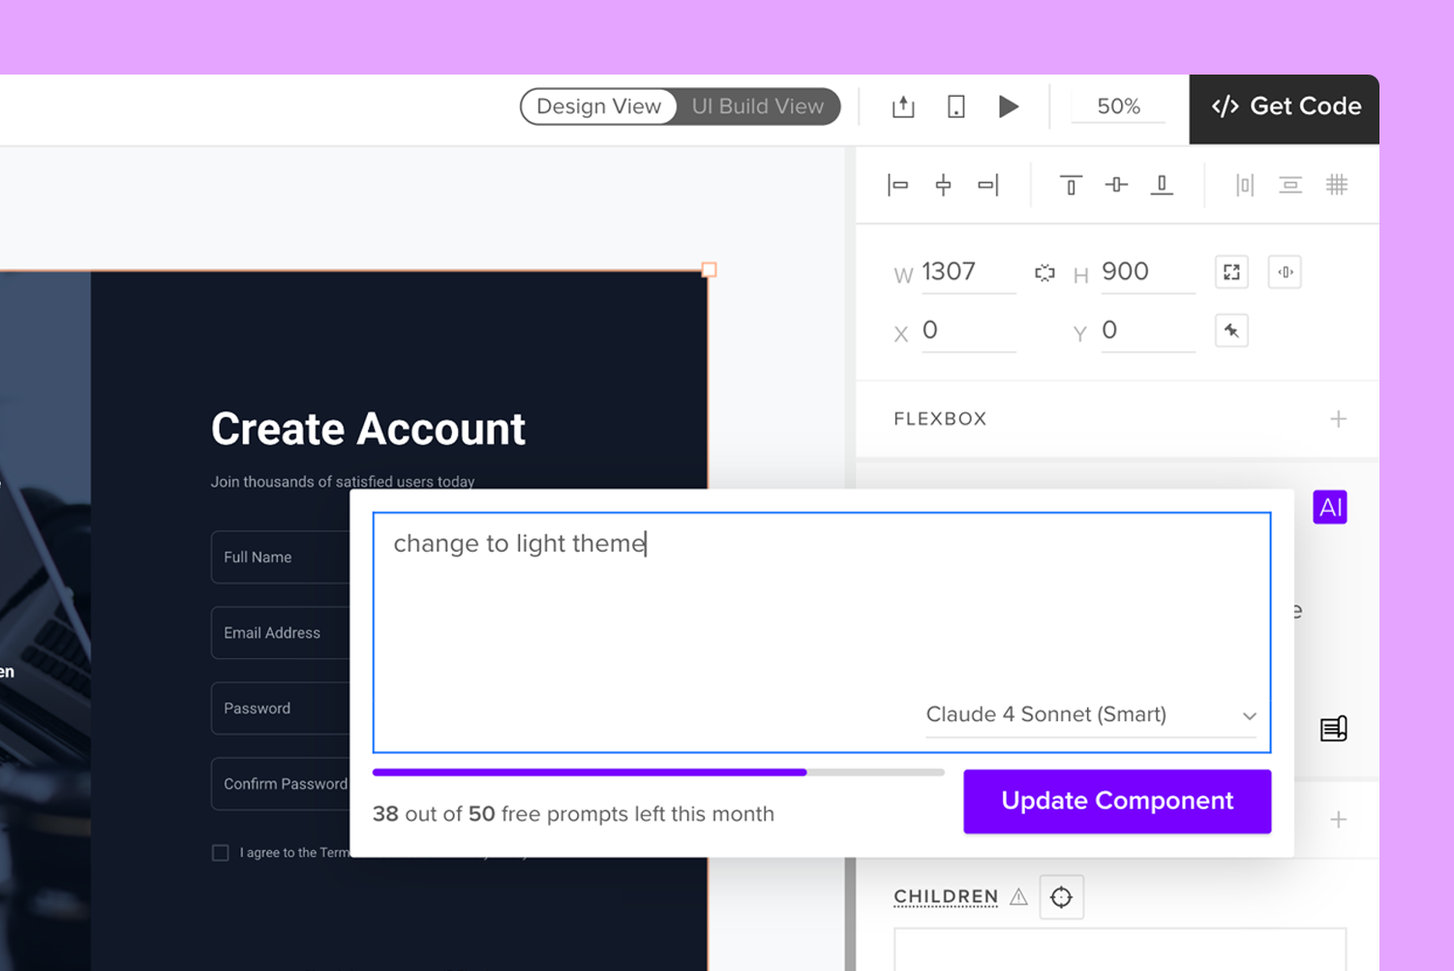
Task: Click the zoom level field showing 50%
Action: click(1118, 106)
